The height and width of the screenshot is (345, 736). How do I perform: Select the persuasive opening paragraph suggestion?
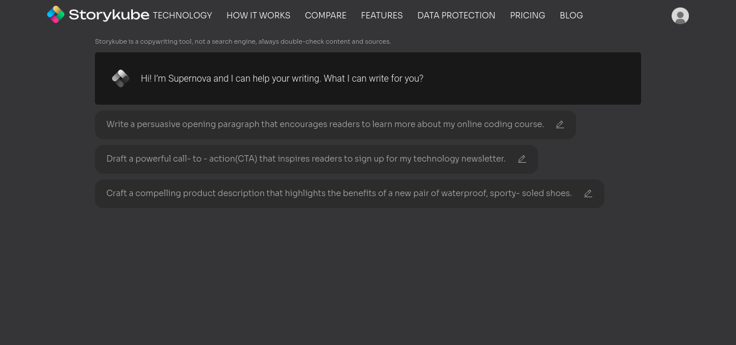(x=325, y=124)
